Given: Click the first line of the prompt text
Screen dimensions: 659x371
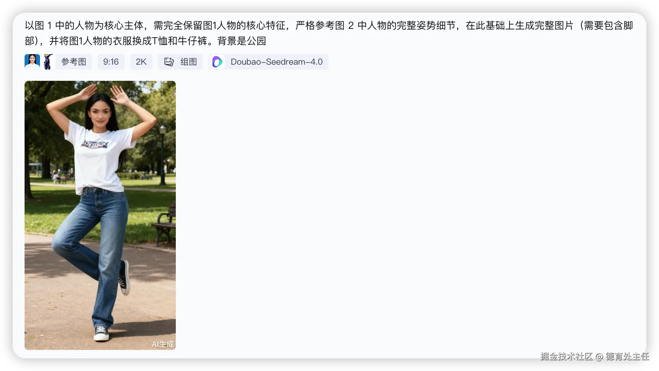Looking at the screenshot, I should (x=329, y=25).
